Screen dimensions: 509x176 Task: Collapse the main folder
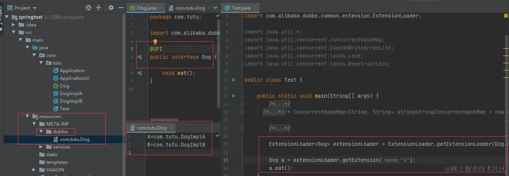(21, 40)
